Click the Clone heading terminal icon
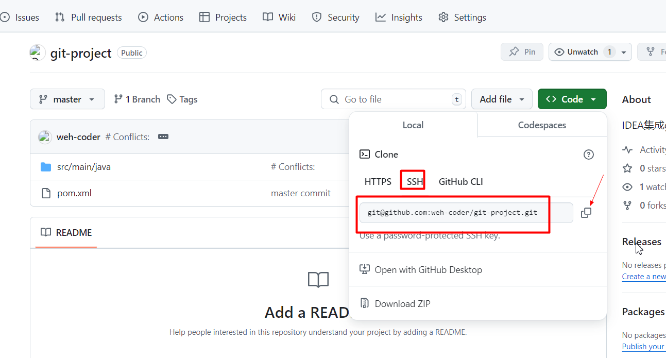This screenshot has height=358, width=666. 365,154
